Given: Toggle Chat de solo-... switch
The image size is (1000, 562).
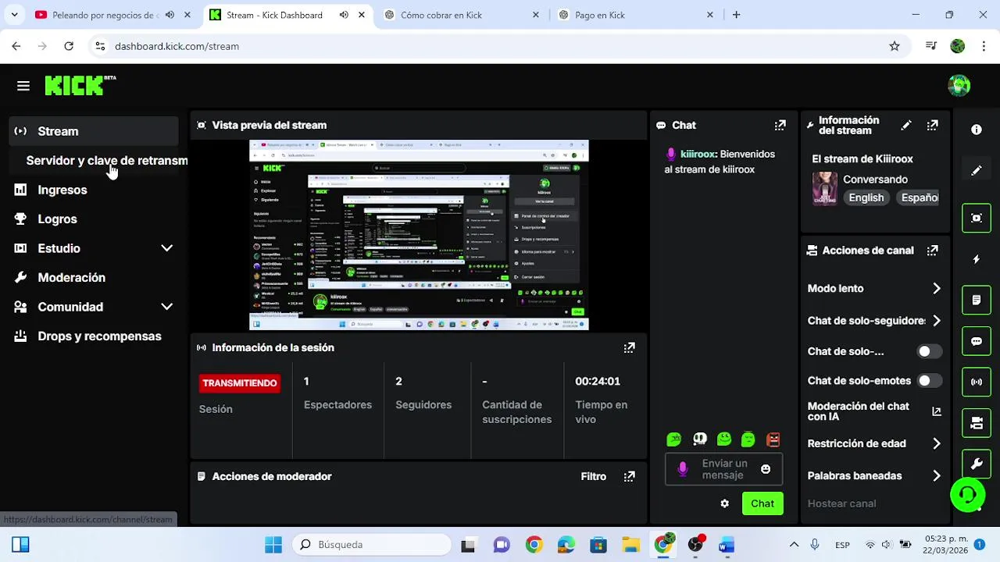Looking at the screenshot, I should (929, 351).
